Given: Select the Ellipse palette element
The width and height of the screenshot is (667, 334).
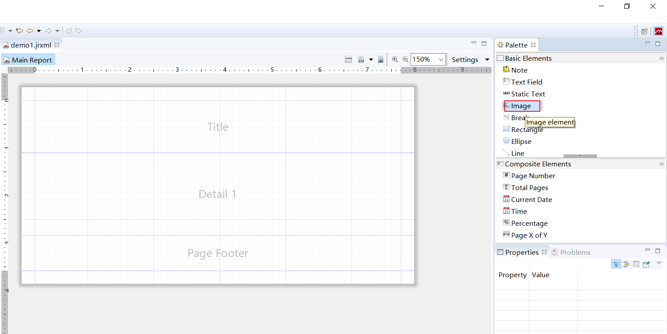Looking at the screenshot, I should pos(517,141).
